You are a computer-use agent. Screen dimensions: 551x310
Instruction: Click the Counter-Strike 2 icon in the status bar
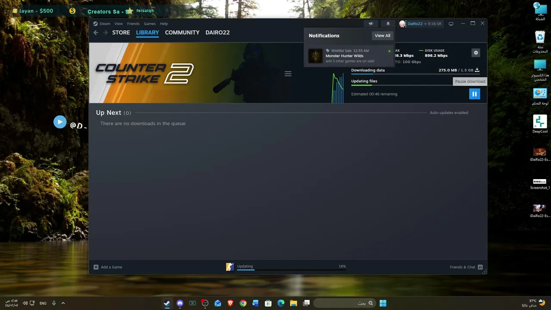click(x=230, y=267)
